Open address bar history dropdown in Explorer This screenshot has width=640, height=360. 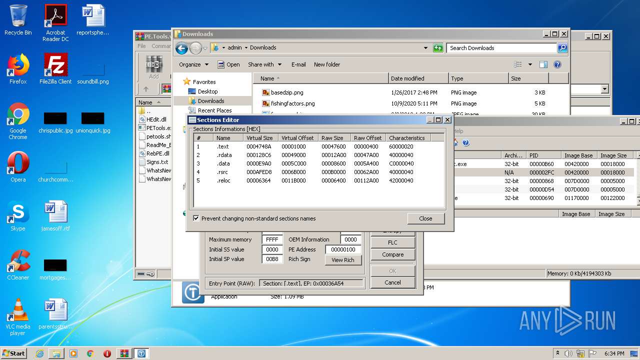click(425, 48)
